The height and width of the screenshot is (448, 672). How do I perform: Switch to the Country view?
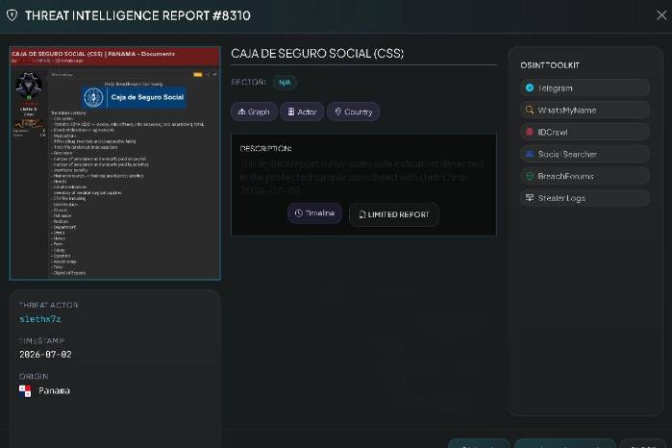pyautogui.click(x=354, y=112)
